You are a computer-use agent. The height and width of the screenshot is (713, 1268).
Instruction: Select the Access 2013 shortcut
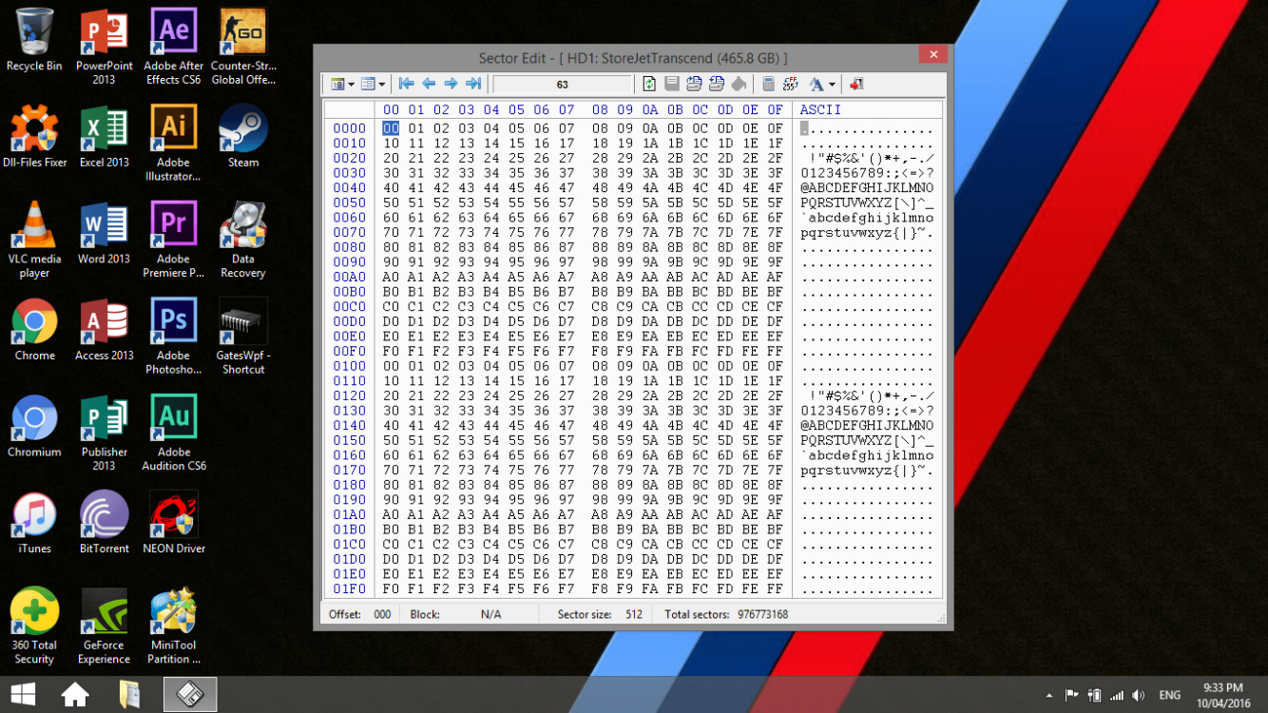[x=105, y=330]
